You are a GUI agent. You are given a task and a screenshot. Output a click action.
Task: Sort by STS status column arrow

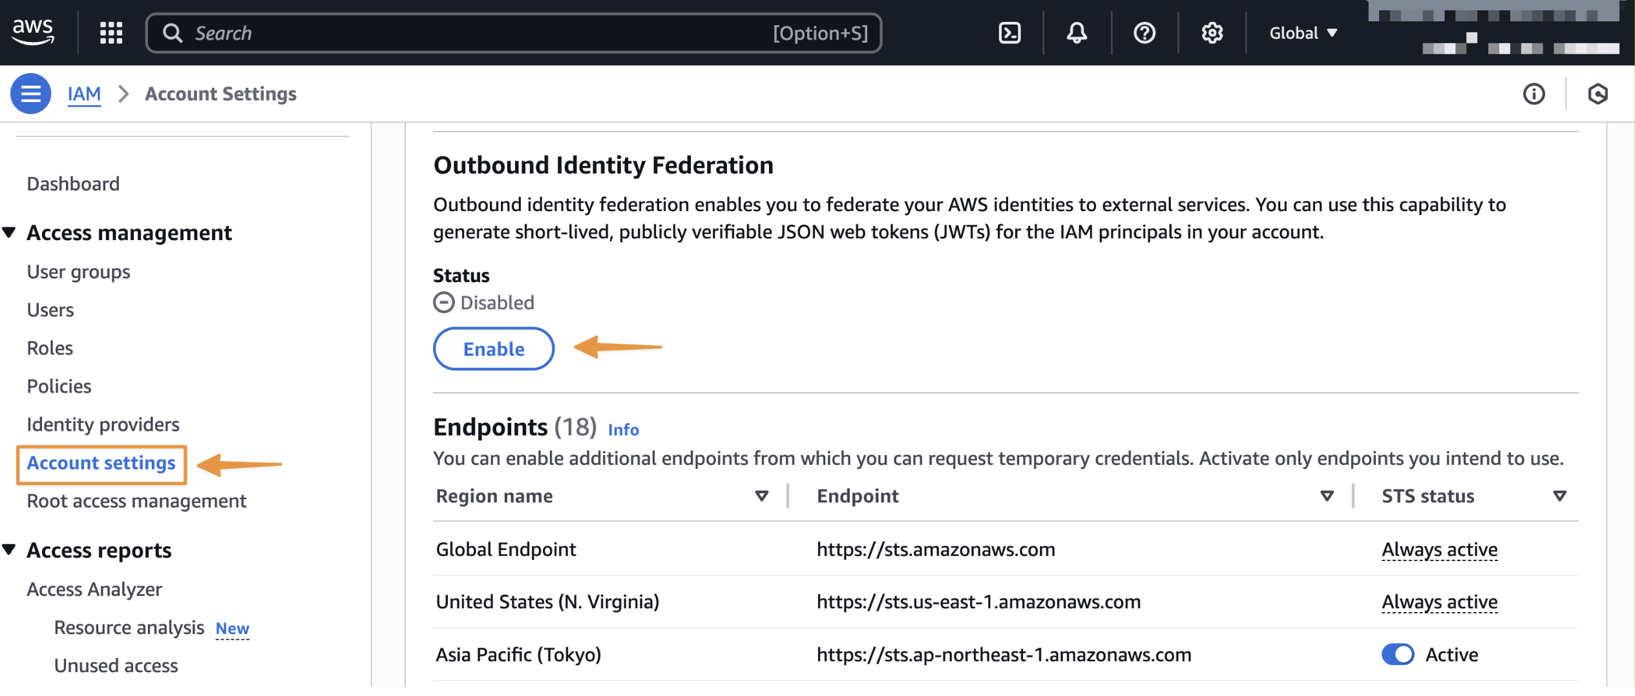1559,496
